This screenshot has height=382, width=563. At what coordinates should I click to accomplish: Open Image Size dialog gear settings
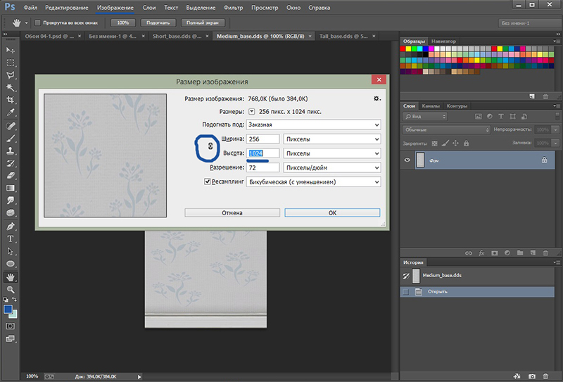pyautogui.click(x=377, y=99)
